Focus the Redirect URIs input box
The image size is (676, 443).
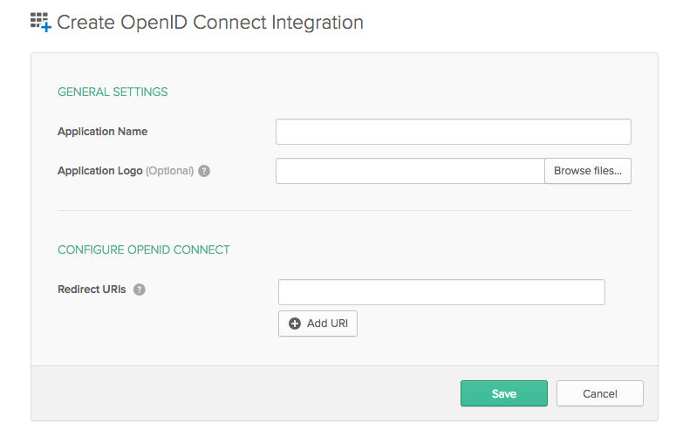coord(441,292)
